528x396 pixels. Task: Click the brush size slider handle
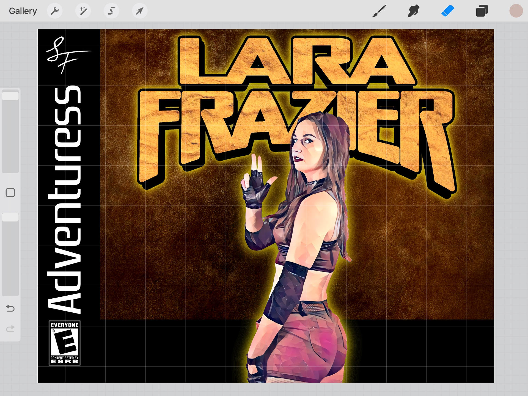[x=10, y=96]
